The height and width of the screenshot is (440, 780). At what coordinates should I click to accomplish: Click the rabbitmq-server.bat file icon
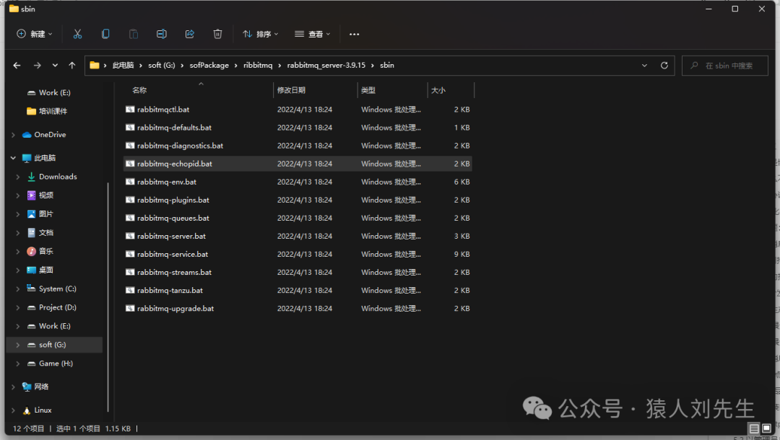click(130, 236)
